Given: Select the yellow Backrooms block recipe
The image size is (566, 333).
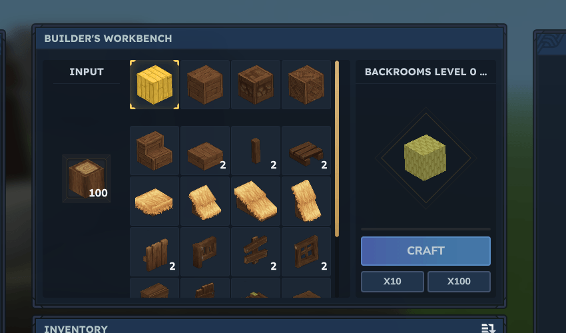Looking at the screenshot, I should (x=154, y=85).
